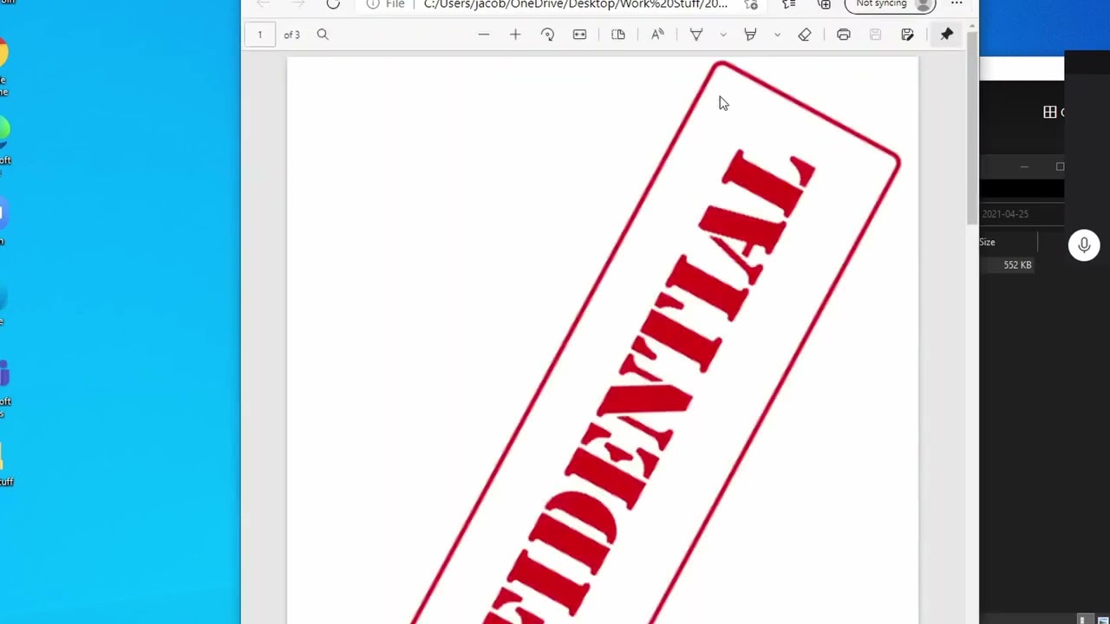
Task: Rotate the PDF page
Action: 547,35
